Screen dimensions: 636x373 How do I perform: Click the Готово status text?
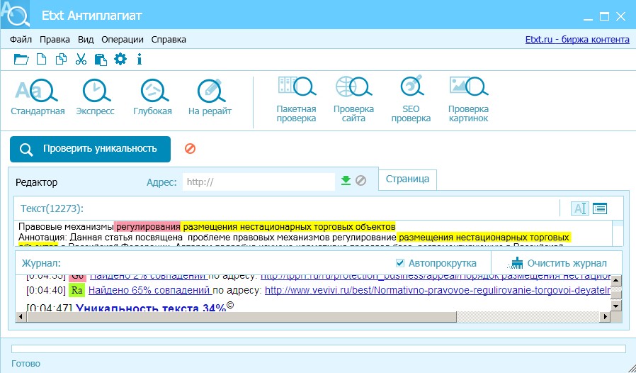click(x=26, y=363)
